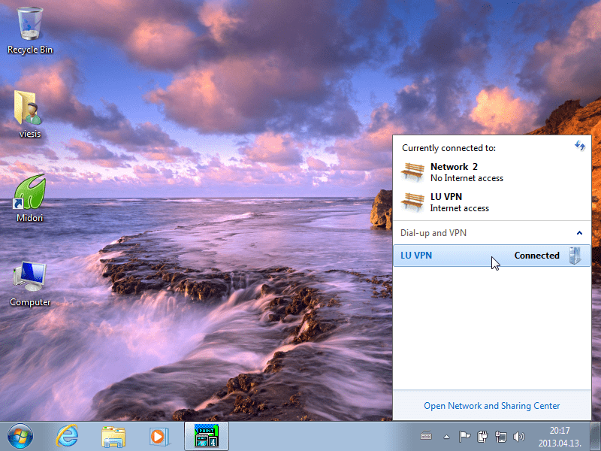Select the LU VPN Connected entry
The width and height of the screenshot is (601, 451).
(x=492, y=256)
